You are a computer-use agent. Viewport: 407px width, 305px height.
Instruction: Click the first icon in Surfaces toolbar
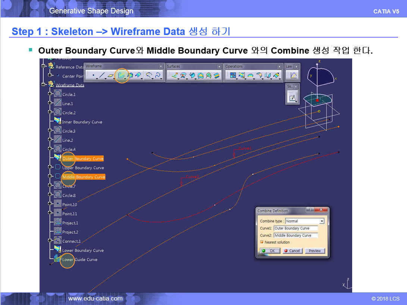point(174,76)
